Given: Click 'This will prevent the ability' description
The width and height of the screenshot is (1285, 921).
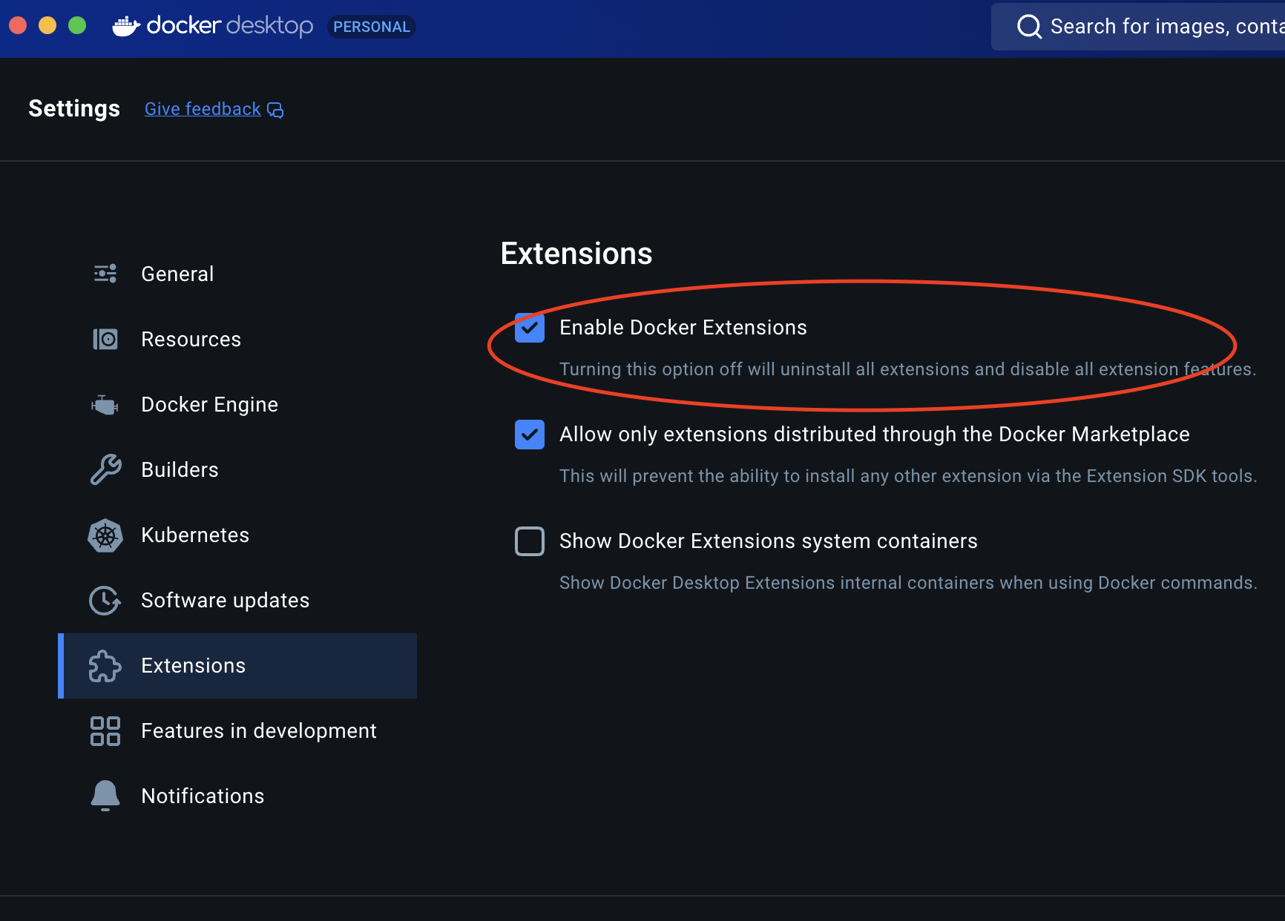Looking at the screenshot, I should coord(908,476).
